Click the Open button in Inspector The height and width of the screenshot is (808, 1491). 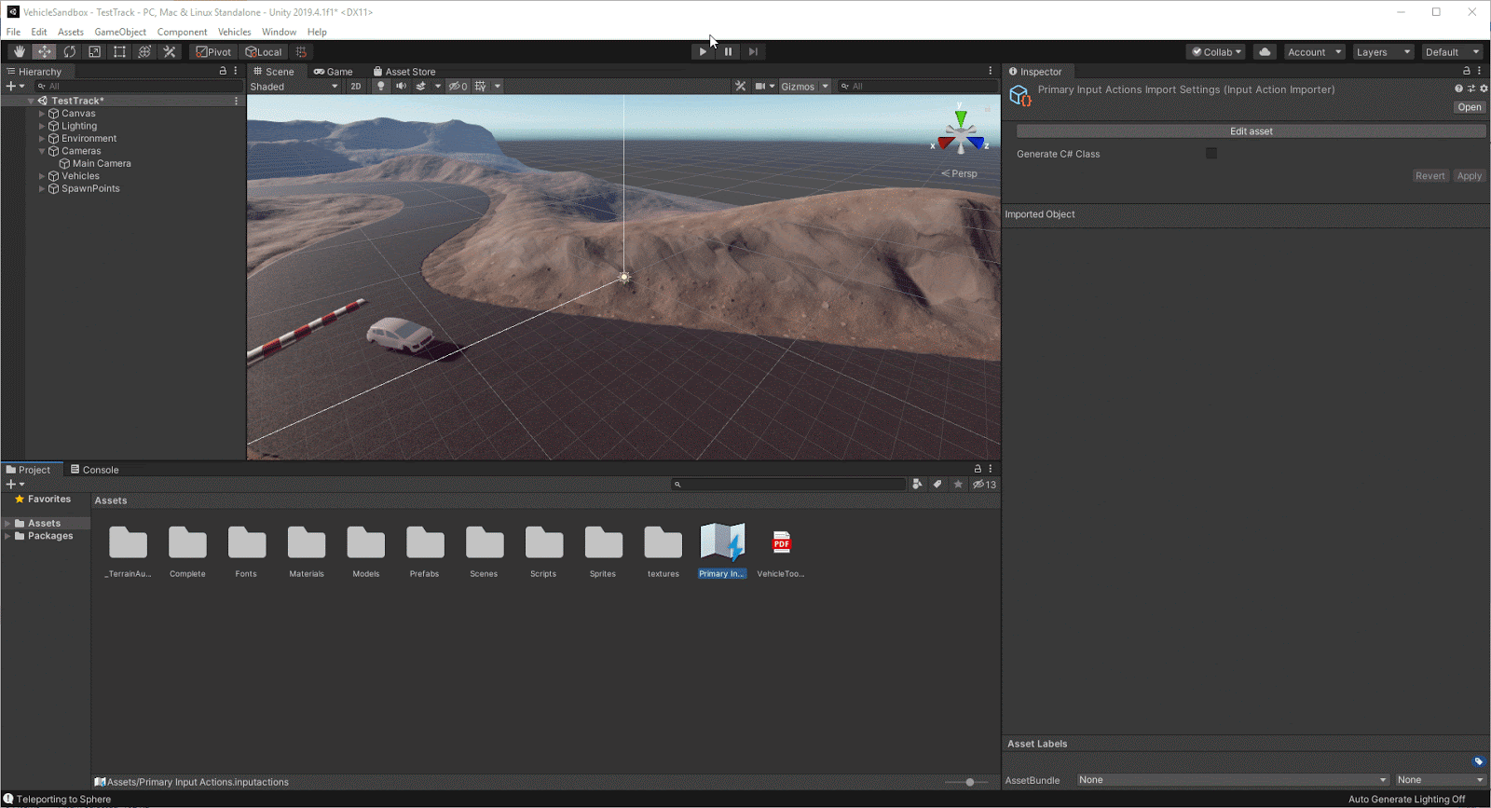point(1469,107)
